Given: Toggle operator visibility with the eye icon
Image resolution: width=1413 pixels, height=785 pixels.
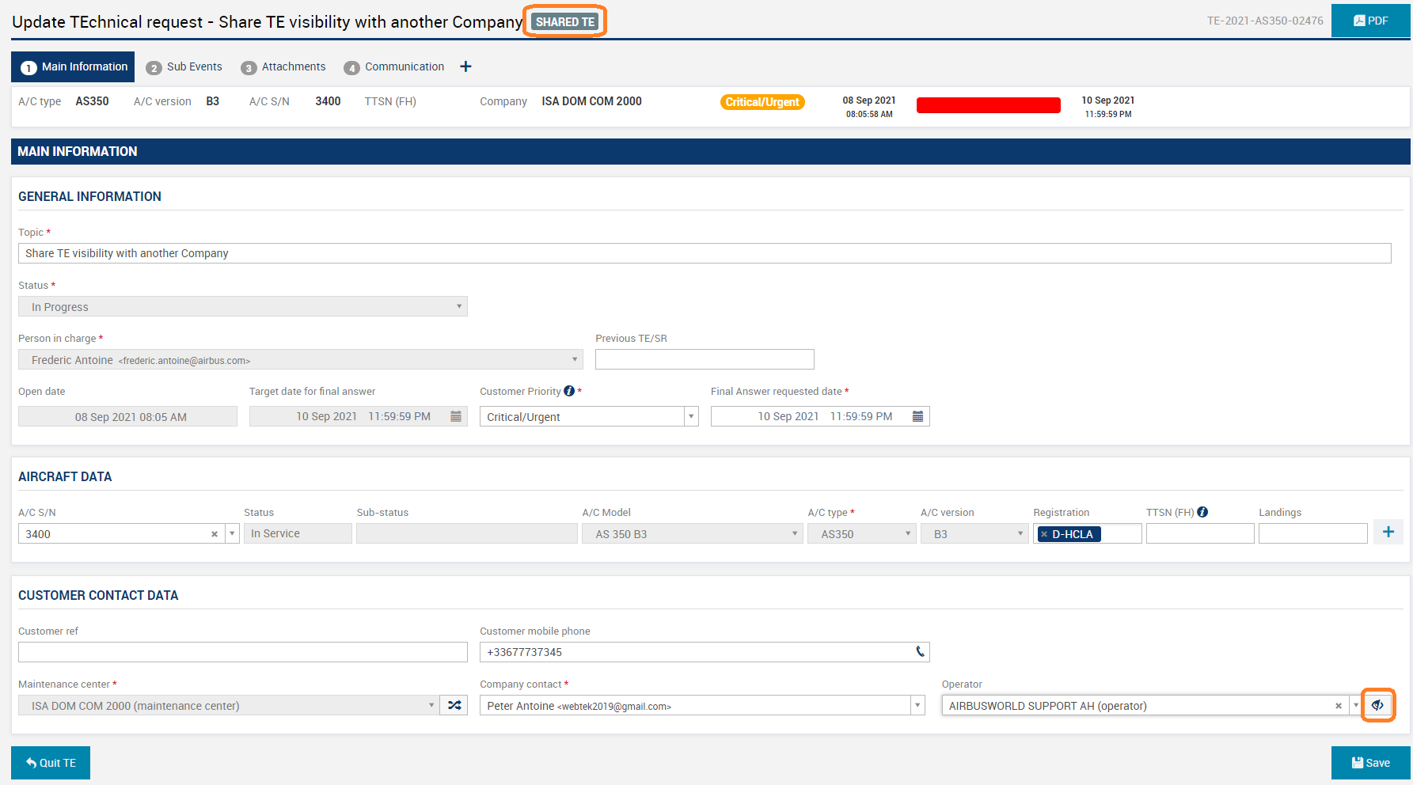Looking at the screenshot, I should (x=1378, y=705).
